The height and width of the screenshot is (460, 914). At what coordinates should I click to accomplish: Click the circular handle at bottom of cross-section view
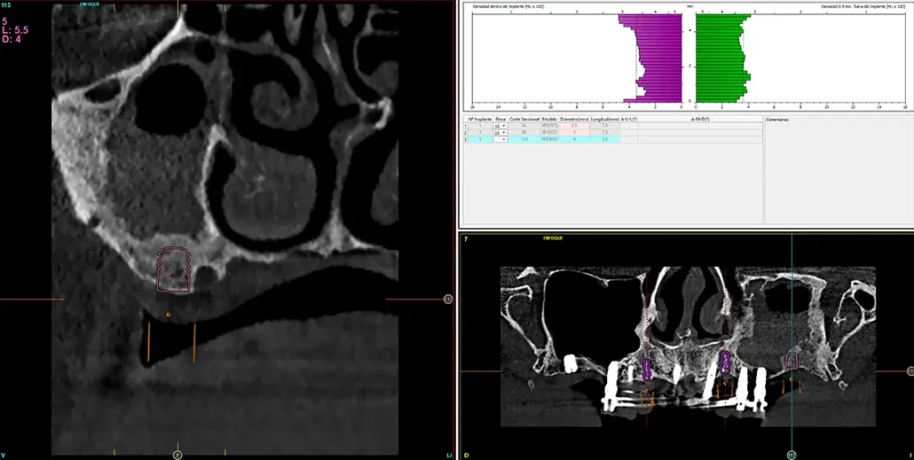[177, 455]
